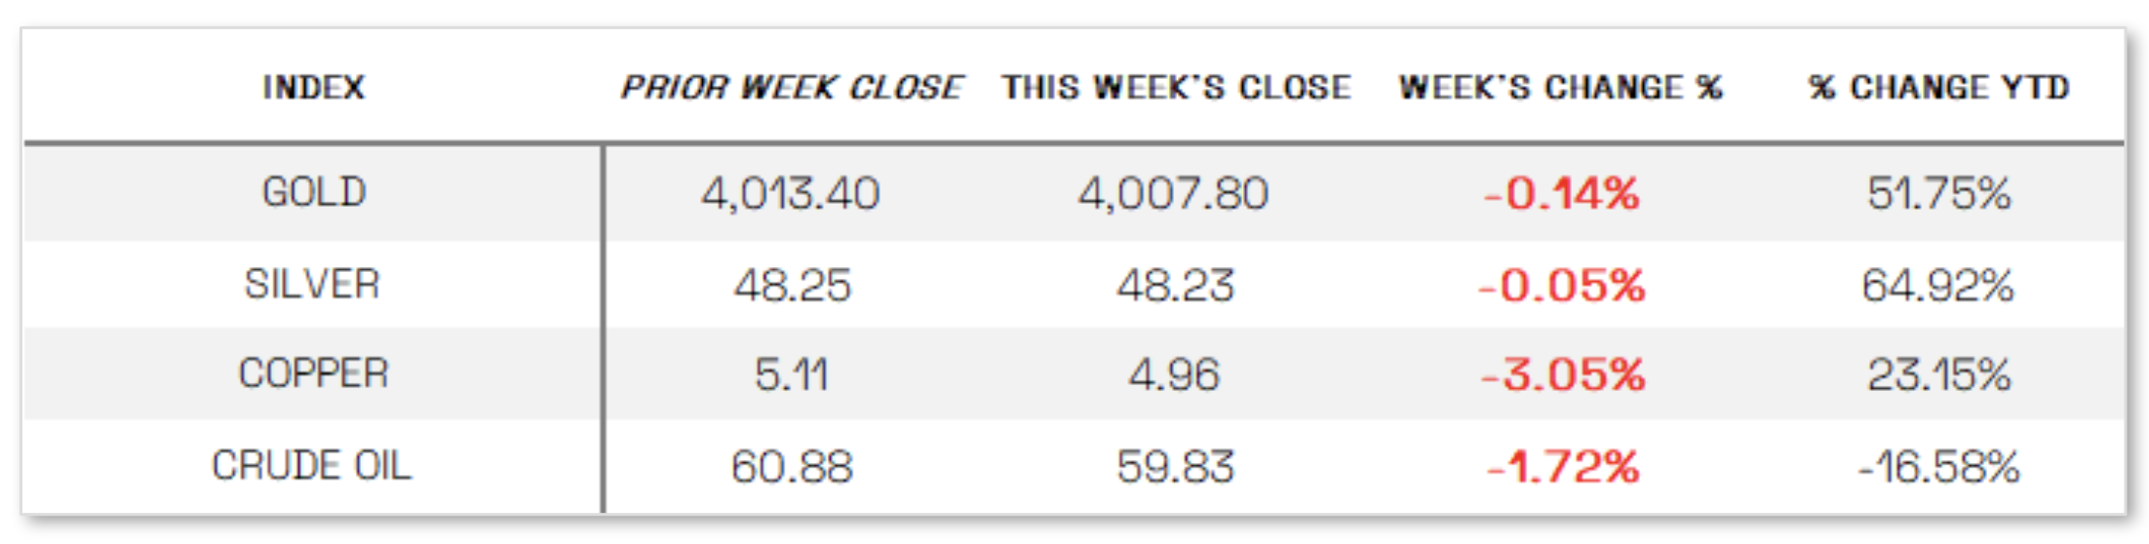Click copper's -3.05% weekly change
This screenshot has height=544, width=2149.
1562,374
